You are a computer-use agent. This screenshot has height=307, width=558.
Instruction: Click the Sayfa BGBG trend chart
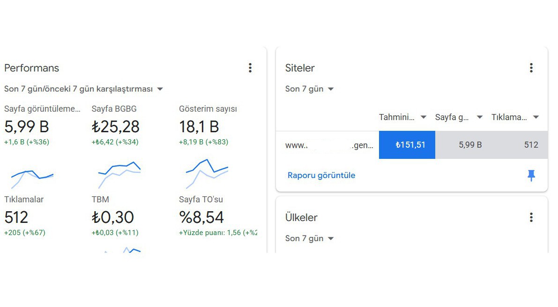tap(119, 175)
